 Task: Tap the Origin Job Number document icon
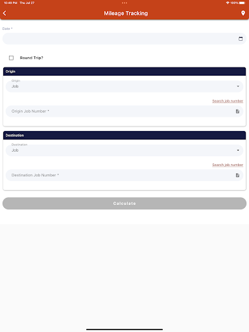click(x=237, y=112)
